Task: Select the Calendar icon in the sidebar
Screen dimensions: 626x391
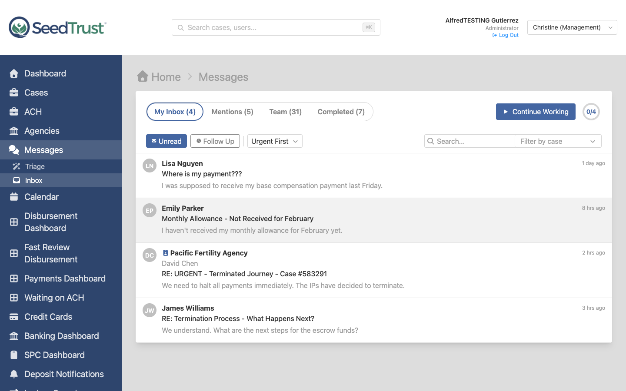Action: tap(15, 196)
